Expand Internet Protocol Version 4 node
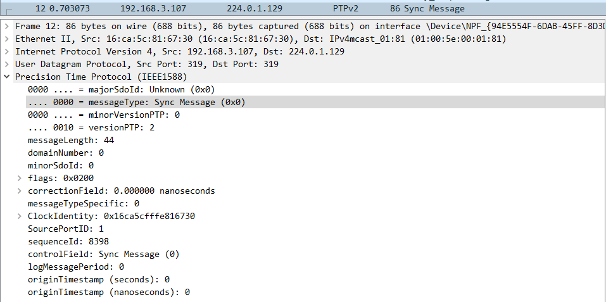The image size is (606, 302). point(6,51)
